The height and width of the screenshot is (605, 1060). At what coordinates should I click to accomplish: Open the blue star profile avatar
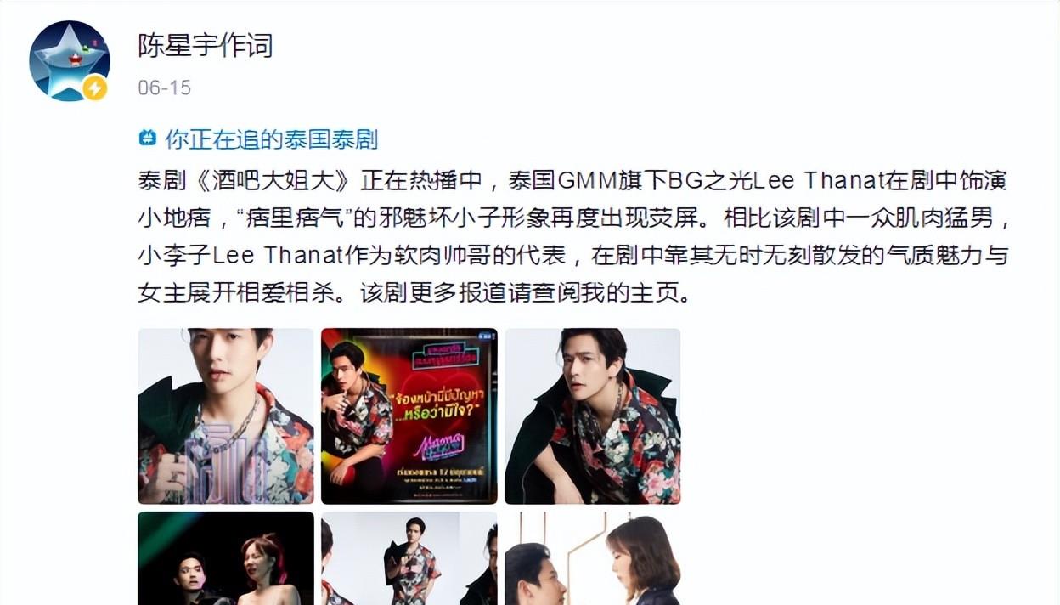tap(70, 61)
